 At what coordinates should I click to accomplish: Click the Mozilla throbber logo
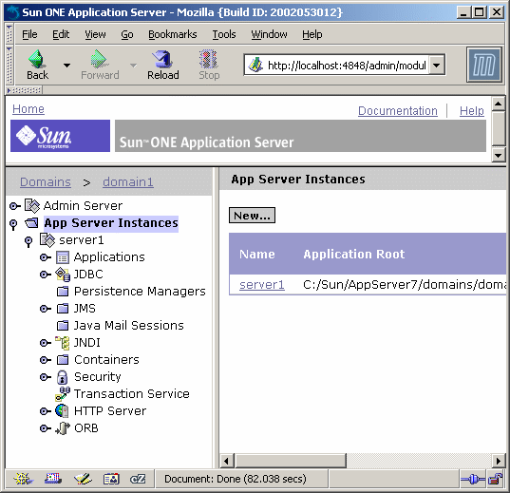point(484,65)
